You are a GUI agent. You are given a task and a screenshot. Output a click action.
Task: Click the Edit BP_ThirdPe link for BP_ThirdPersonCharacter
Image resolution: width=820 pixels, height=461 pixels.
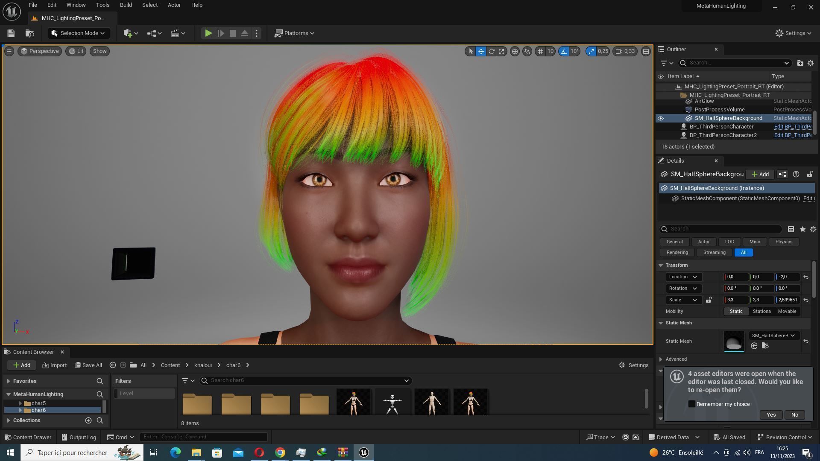pyautogui.click(x=793, y=127)
